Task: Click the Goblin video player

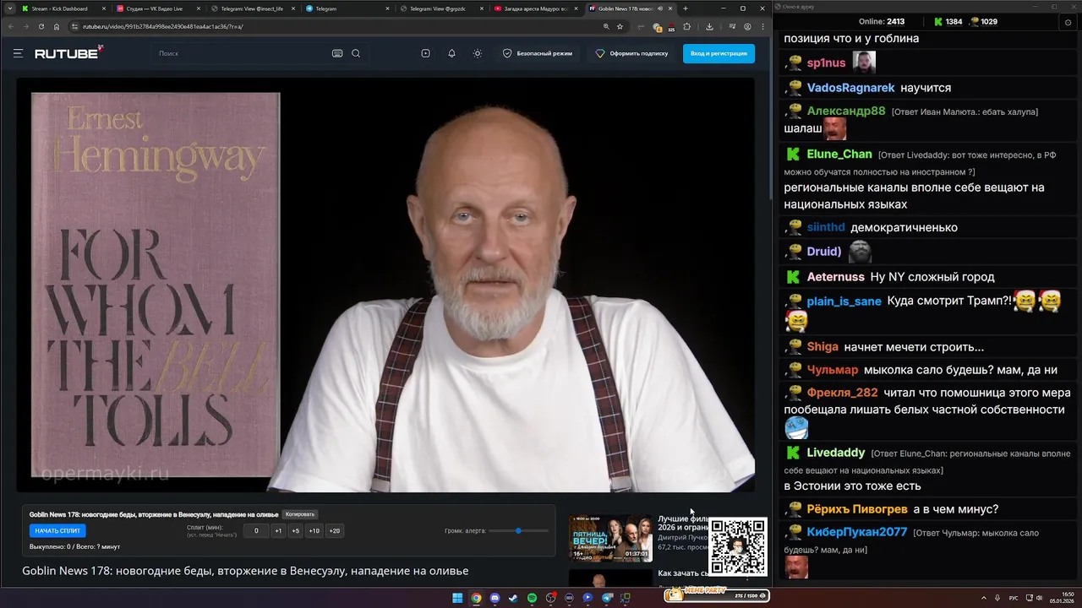Action: click(385, 285)
